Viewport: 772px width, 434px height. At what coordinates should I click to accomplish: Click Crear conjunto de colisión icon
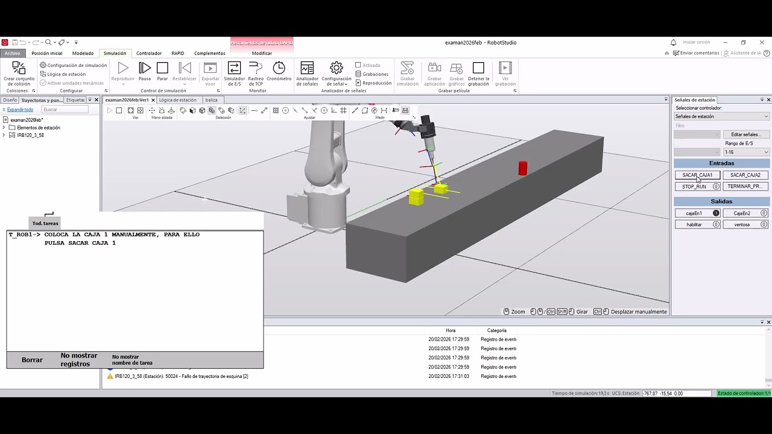click(19, 68)
